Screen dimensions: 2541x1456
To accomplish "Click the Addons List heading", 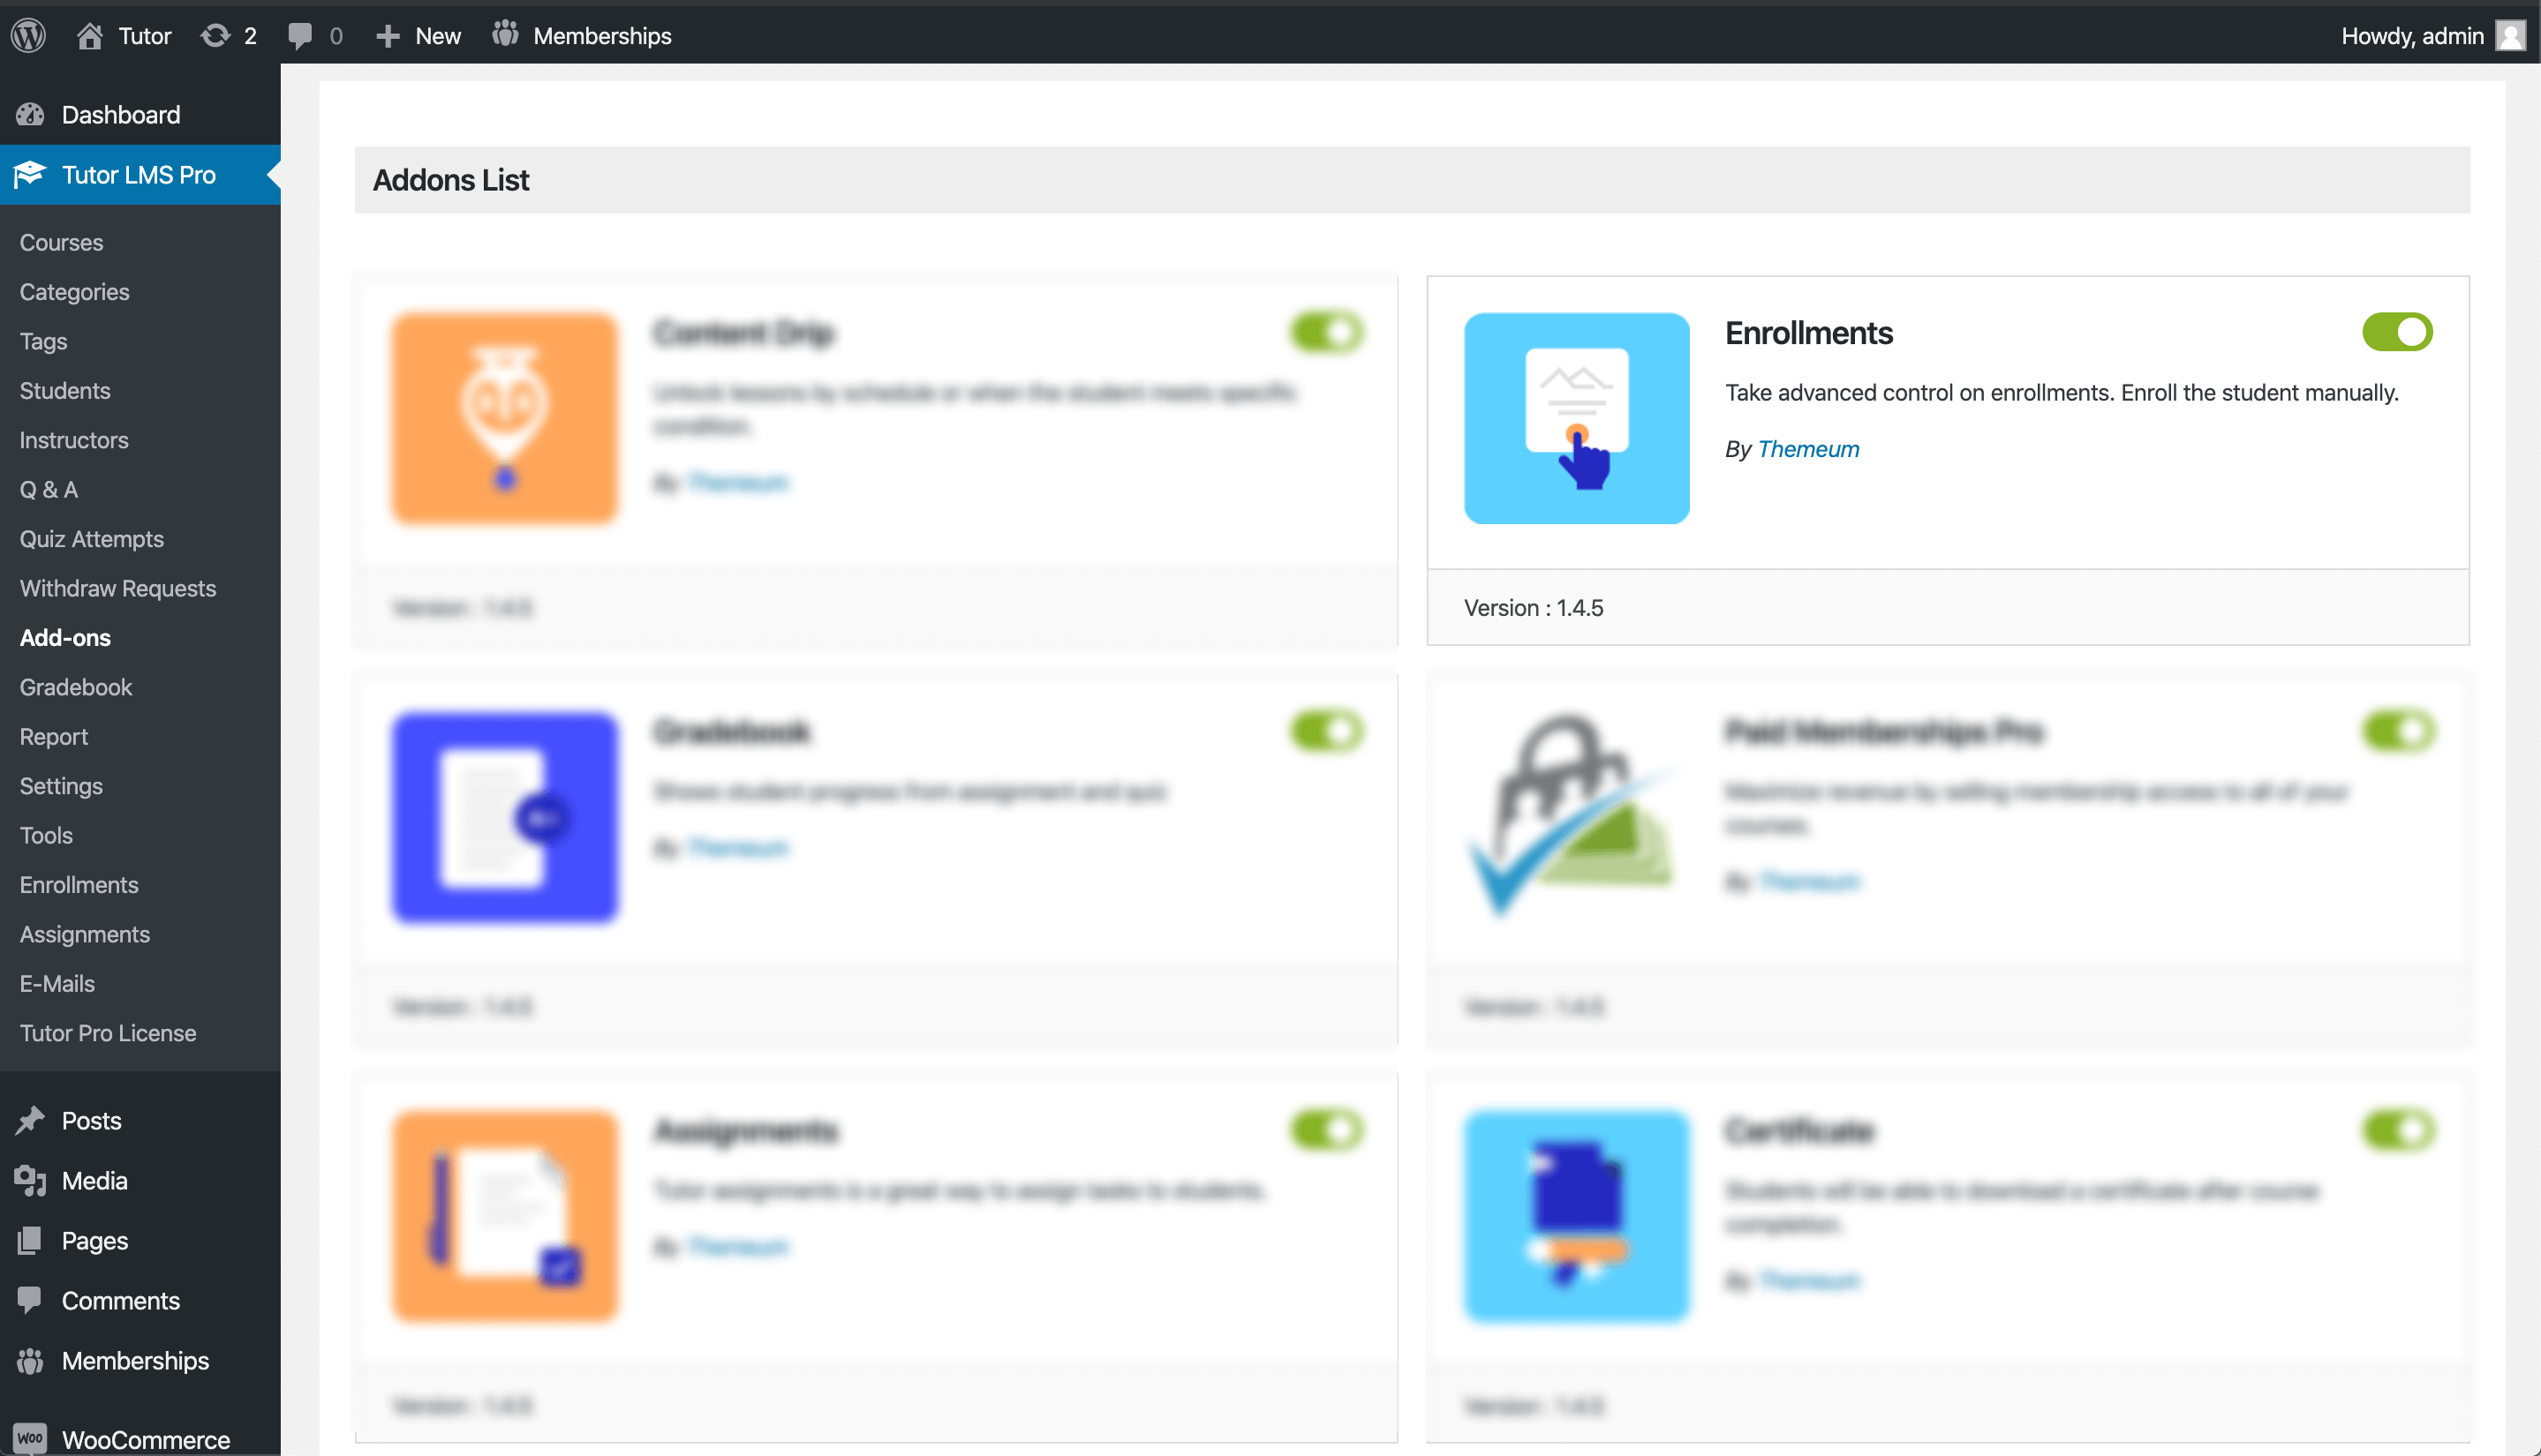I will [450, 180].
